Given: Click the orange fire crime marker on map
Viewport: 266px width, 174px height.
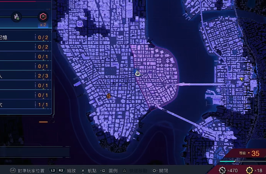Looking at the screenshot, I should click(108, 96).
